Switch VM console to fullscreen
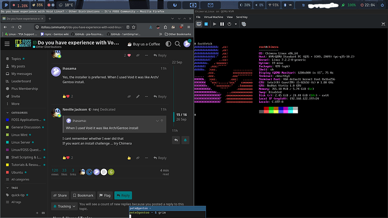388x218 pixels. pyautogui.click(x=384, y=24)
